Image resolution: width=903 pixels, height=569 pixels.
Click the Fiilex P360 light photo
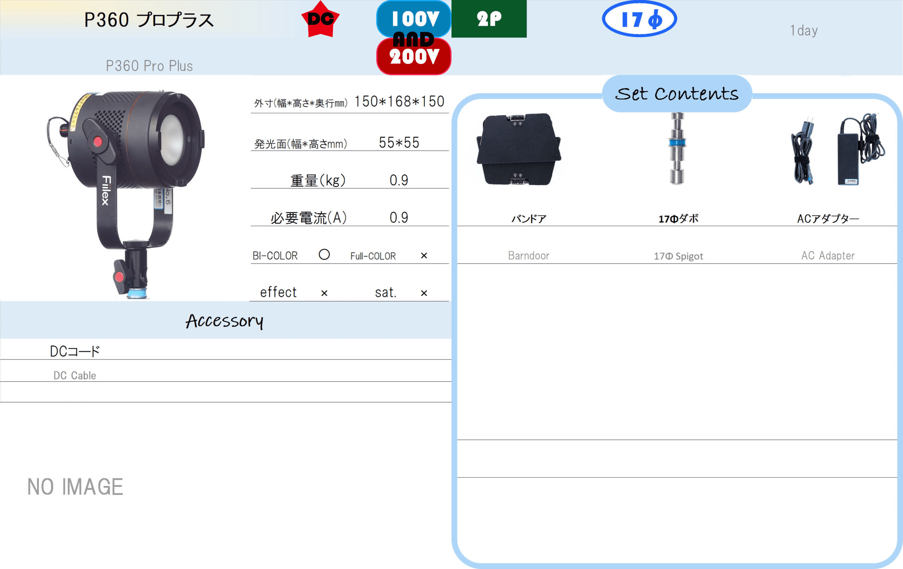click(x=126, y=194)
